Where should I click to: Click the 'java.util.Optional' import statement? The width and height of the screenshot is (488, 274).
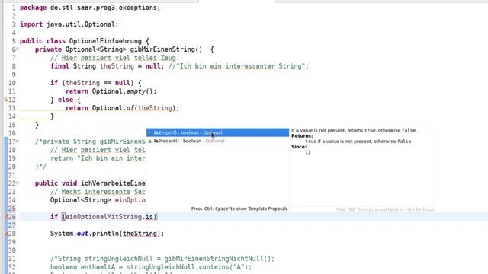click(x=81, y=24)
